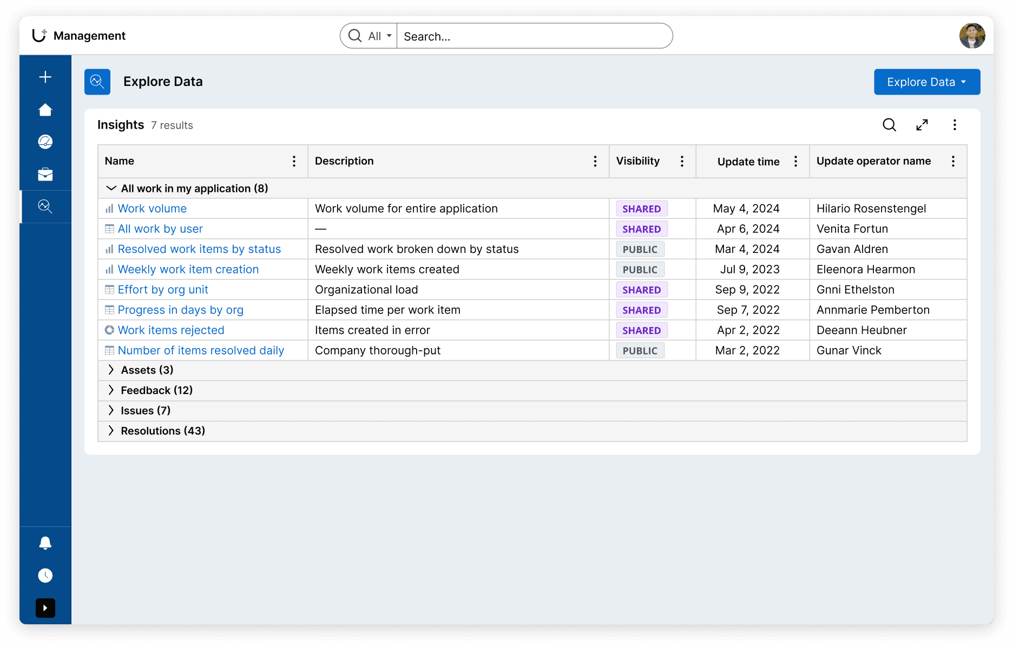Open Weekly work item creation insight
This screenshot has width=1013, height=647.
tap(188, 269)
